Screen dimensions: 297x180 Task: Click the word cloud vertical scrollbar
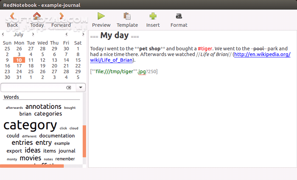pyautogui.click(x=84, y=144)
